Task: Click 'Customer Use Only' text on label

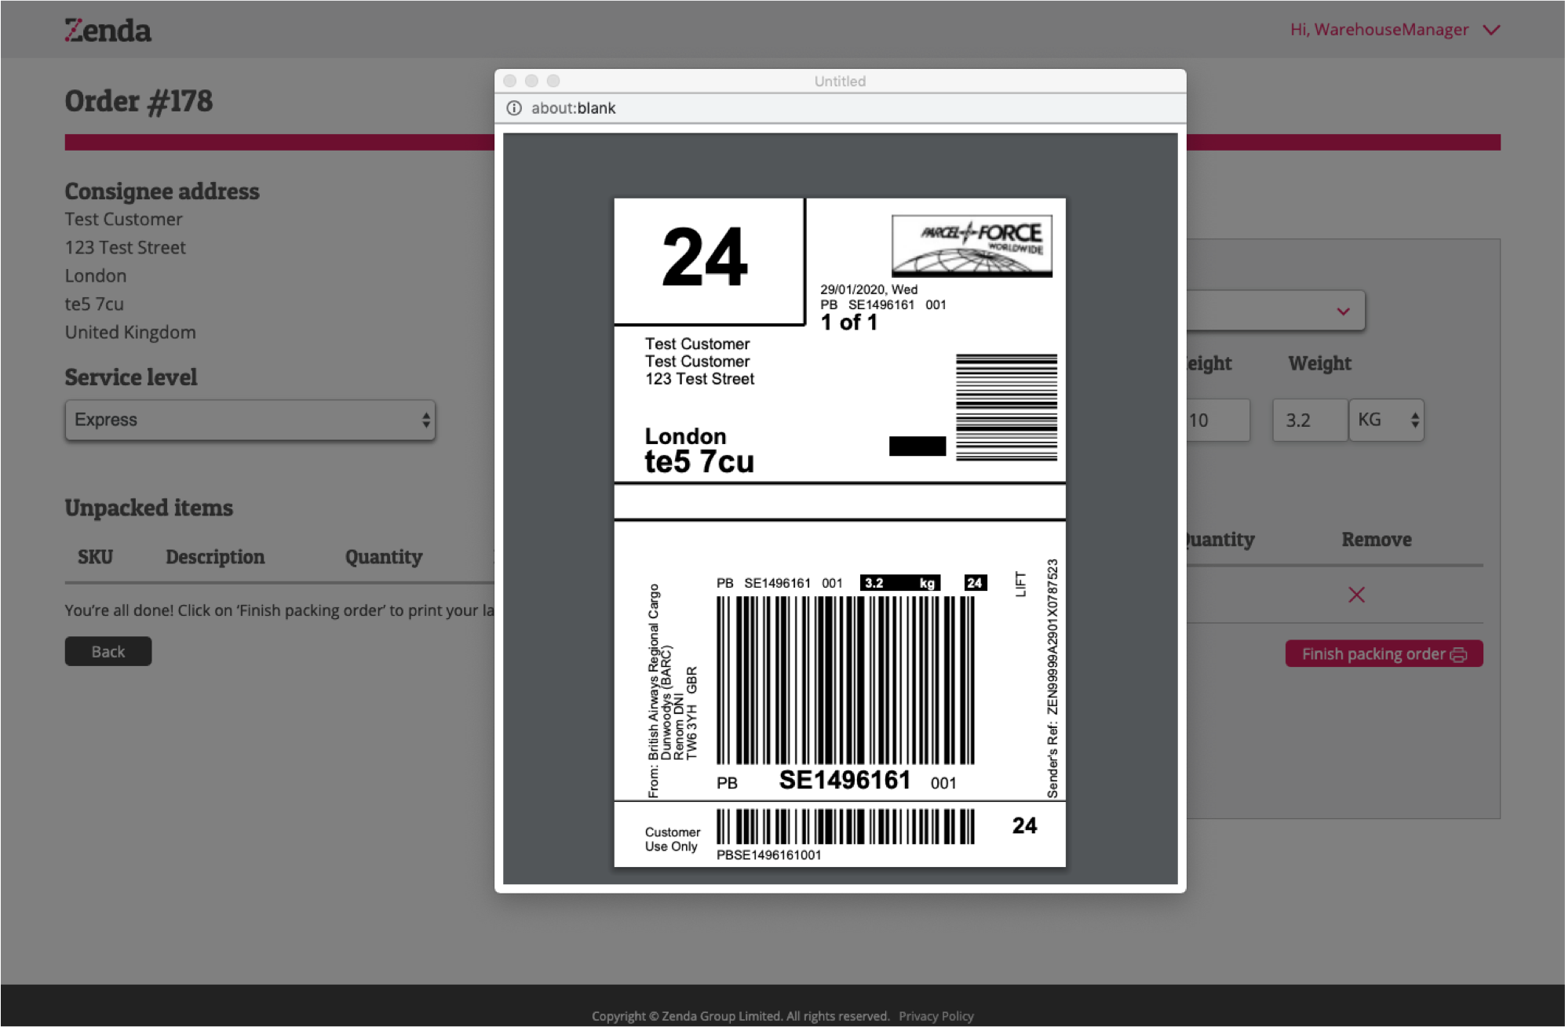Action: pos(672,839)
